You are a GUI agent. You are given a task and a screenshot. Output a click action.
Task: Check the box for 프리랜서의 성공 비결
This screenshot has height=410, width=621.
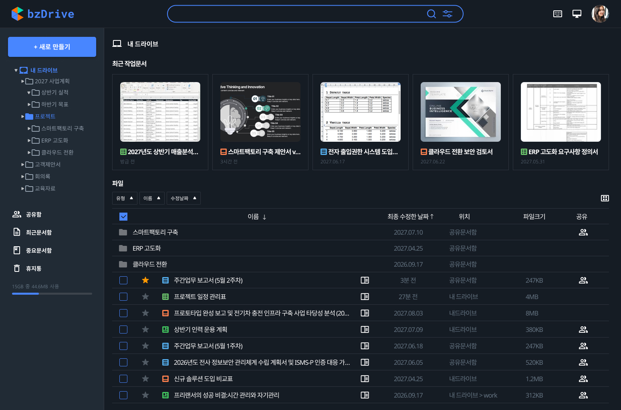[x=123, y=395]
